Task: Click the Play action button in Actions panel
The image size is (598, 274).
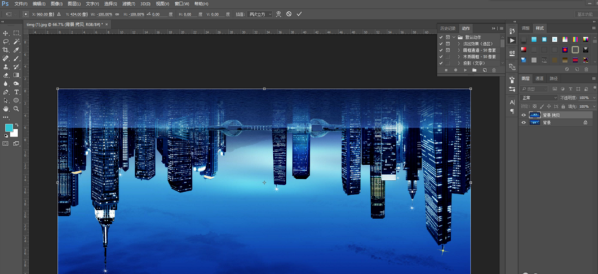Action: point(465,70)
